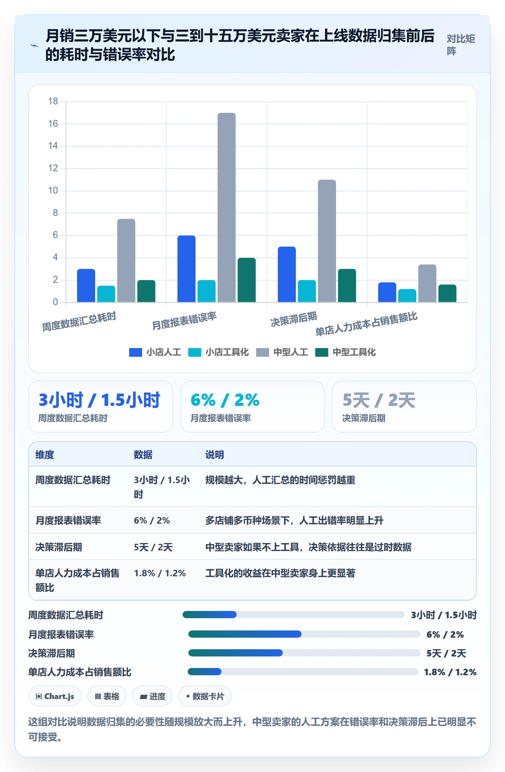Open the 6% / 2% stat card
This screenshot has height=772, width=505.
[252, 407]
